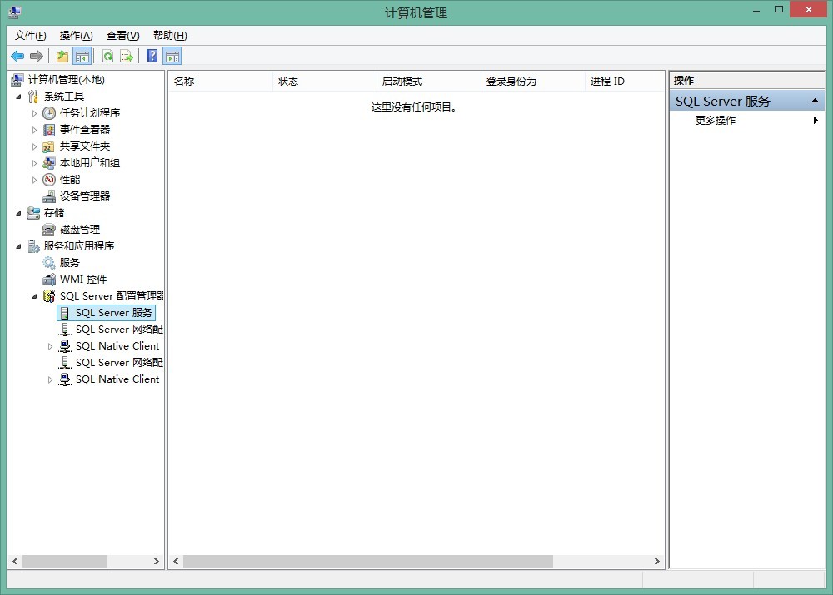
Task: Click the Forward arrow in the toolbar
Action: pyautogui.click(x=36, y=56)
